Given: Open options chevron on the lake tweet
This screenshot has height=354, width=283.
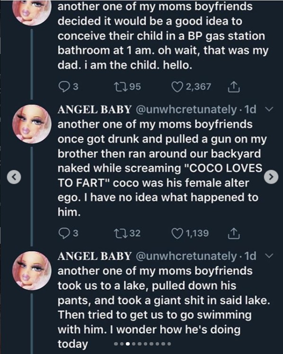Looking at the screenshot, I should 269,256.
